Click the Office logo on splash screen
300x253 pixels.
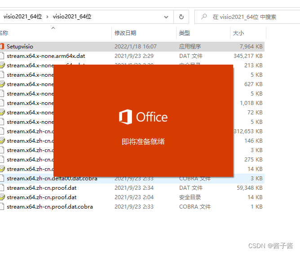[x=143, y=117]
